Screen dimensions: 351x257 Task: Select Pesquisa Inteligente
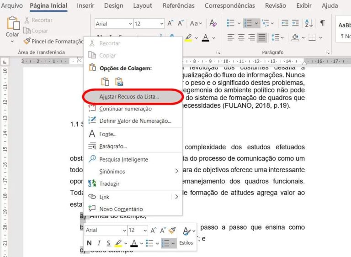133,159
